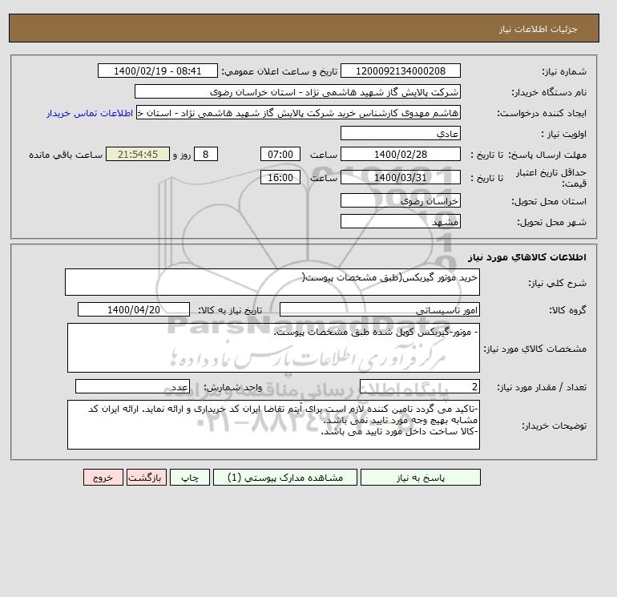
Task: Click the پاسخ به نیاز button
Action: 420,477
